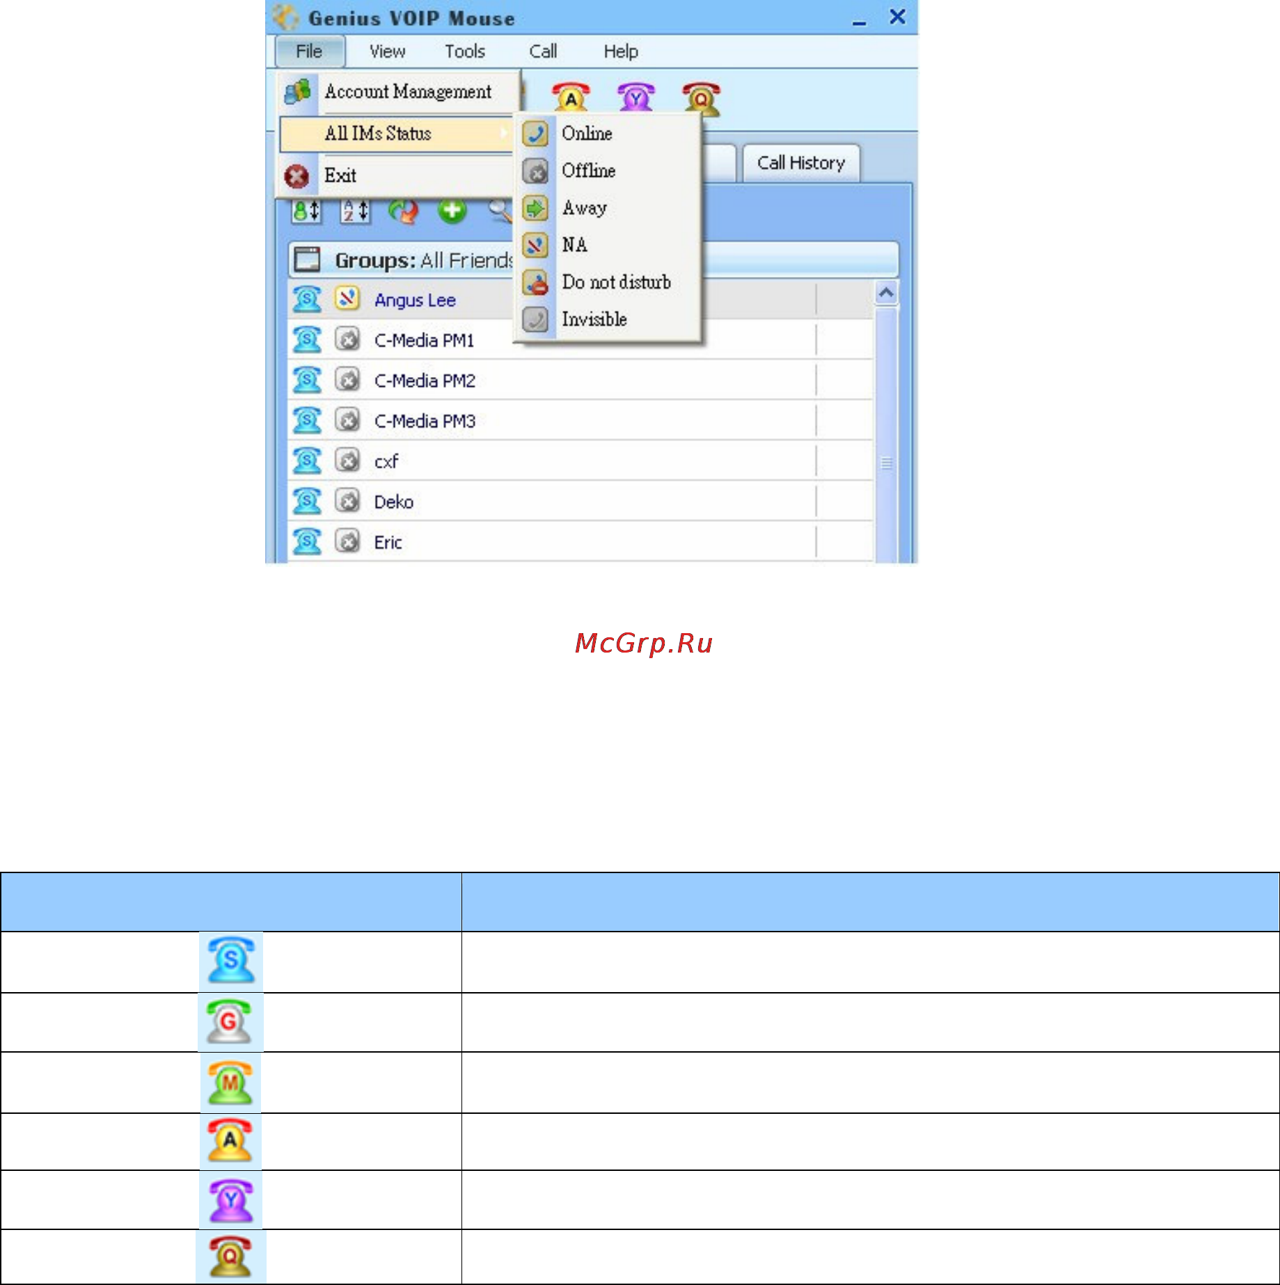This screenshot has width=1280, height=1285.
Task: Click the sort A-Z icon
Action: point(355,211)
